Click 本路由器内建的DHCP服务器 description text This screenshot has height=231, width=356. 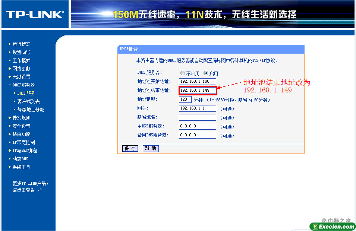click(207, 60)
